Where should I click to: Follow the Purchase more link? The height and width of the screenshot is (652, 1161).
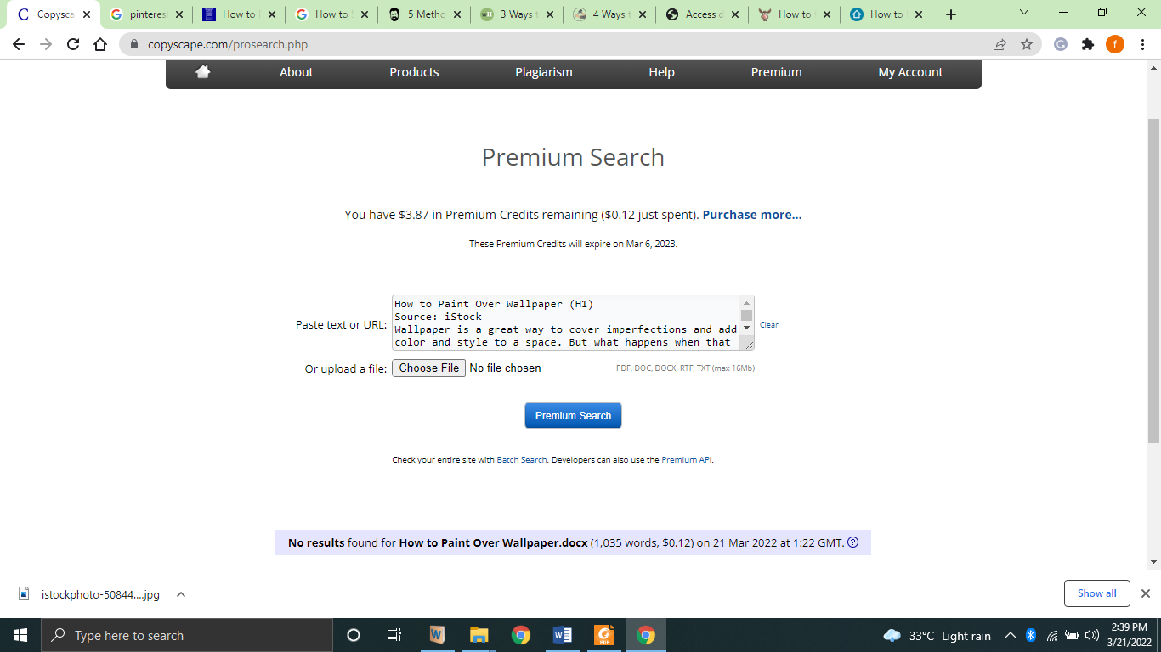[x=751, y=215]
